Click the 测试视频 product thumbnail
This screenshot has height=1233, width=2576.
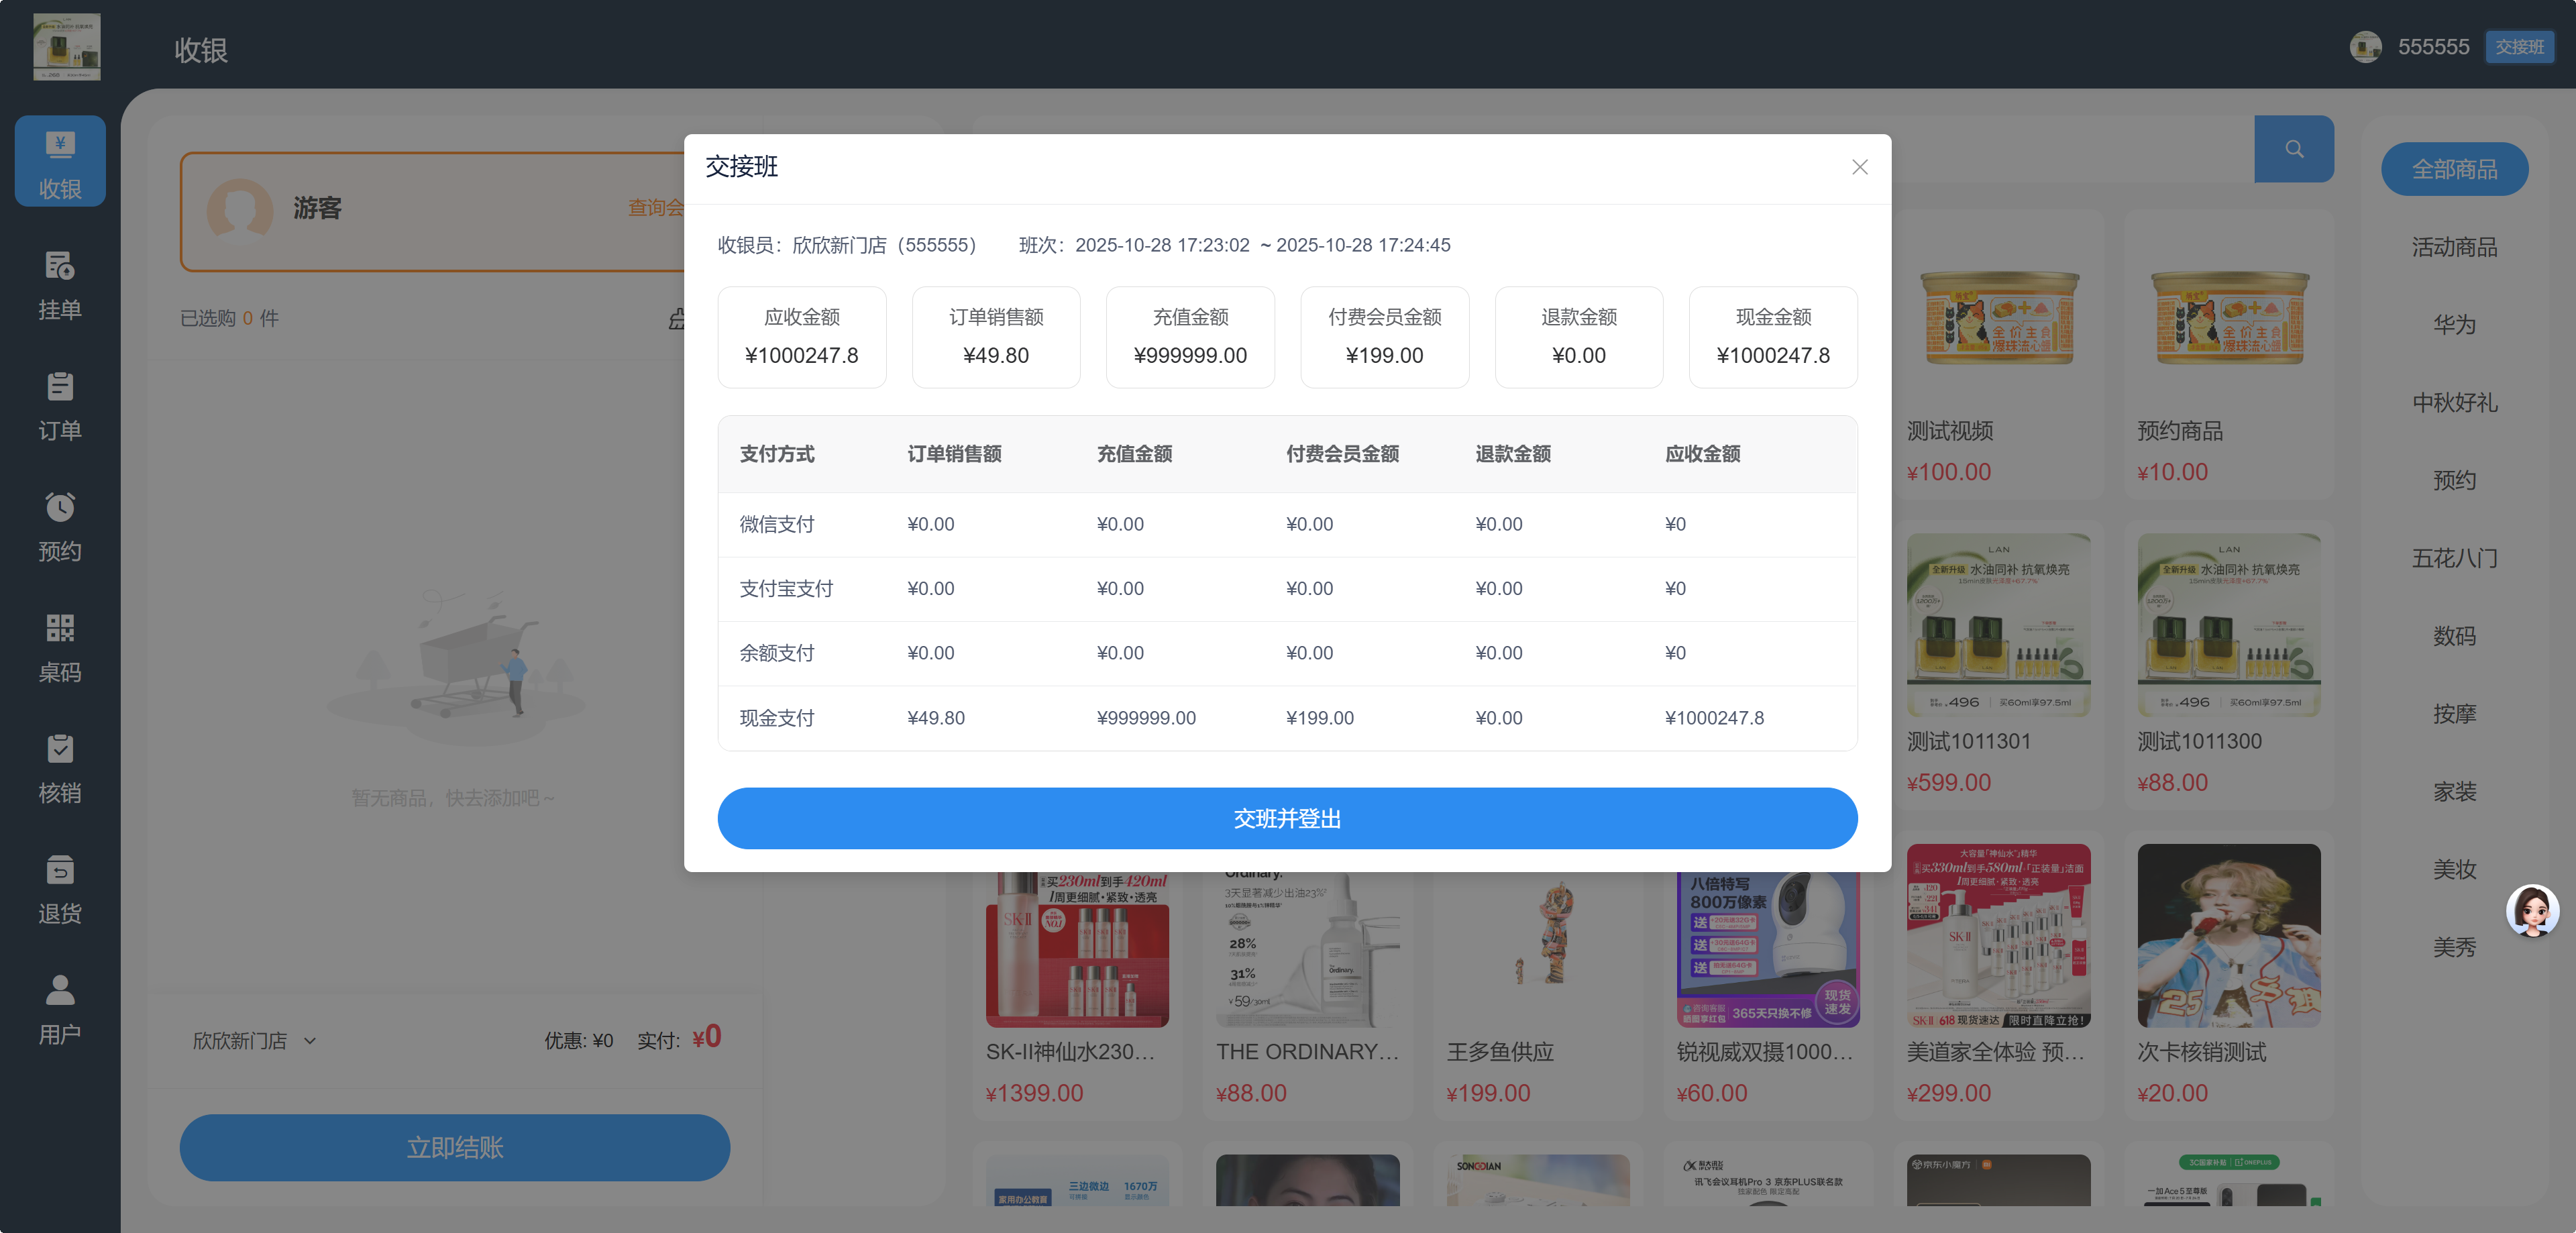coord(1998,318)
